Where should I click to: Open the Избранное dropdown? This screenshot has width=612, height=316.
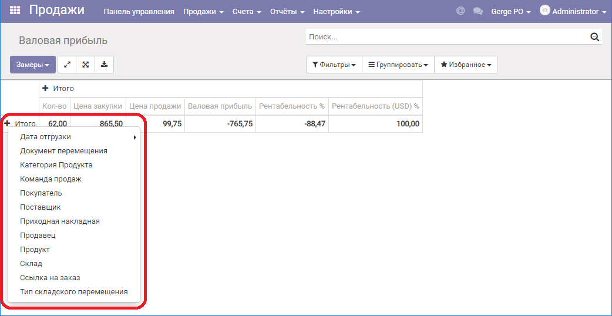pos(466,65)
